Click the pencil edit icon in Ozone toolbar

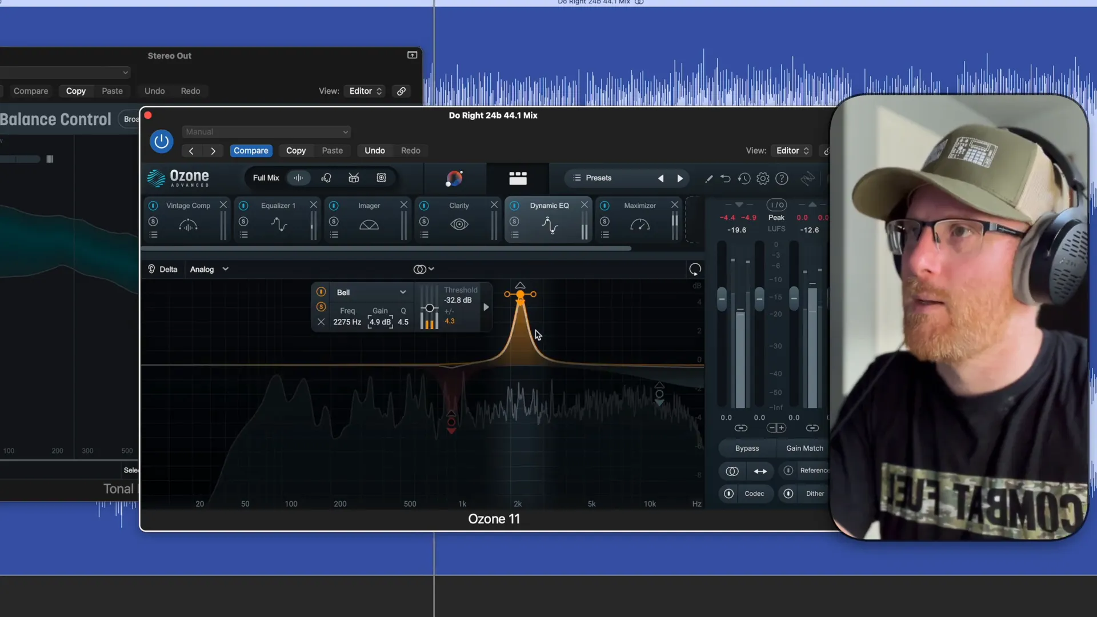pyautogui.click(x=708, y=179)
